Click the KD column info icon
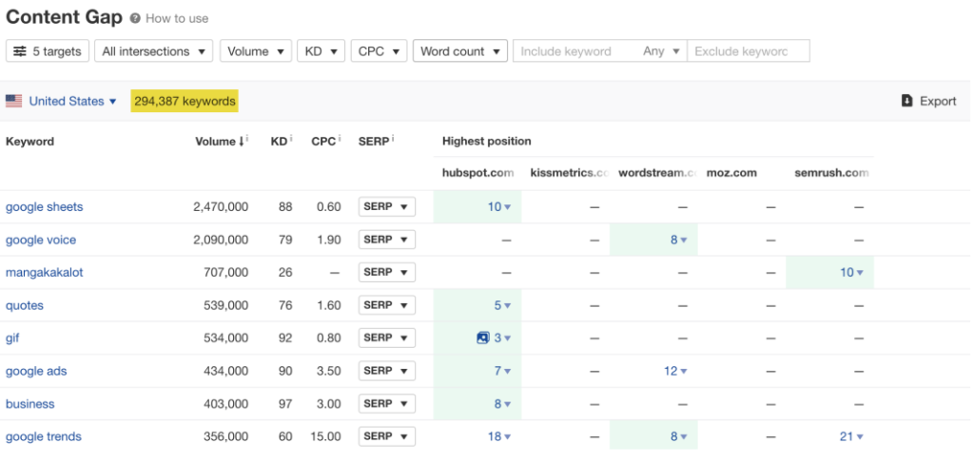Viewport: 974px width, 463px height. coord(291,139)
